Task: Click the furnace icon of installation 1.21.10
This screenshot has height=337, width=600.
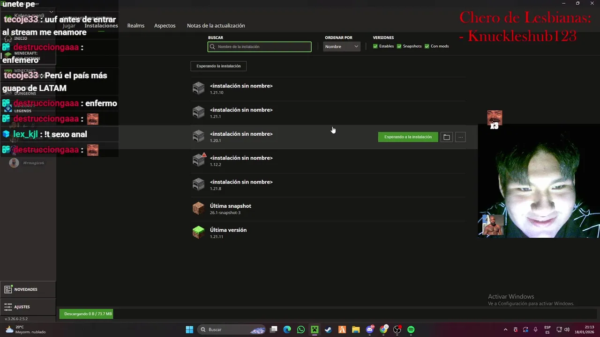Action: tap(199, 88)
